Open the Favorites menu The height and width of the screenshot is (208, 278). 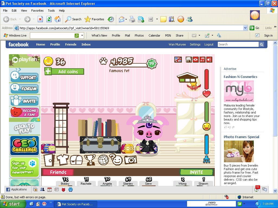(x=37, y=11)
